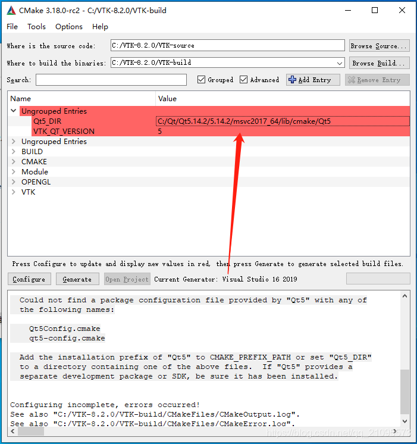417x444 pixels.
Task: Open the build binaries path dropdown
Action: pyautogui.click(x=340, y=63)
